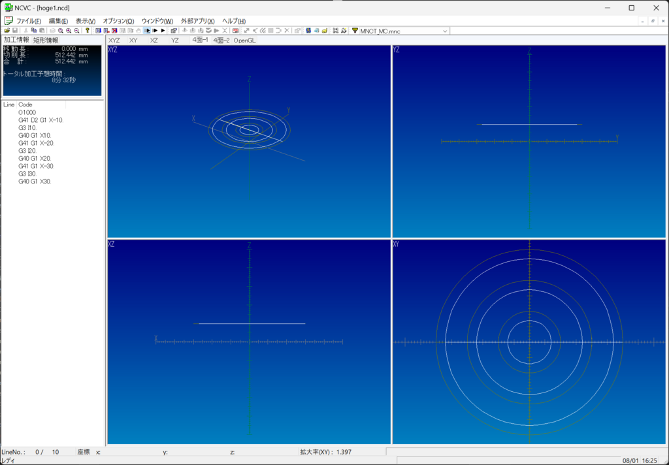Select the OpenGL view tab
Screen dimensions: 669x465
pos(244,40)
